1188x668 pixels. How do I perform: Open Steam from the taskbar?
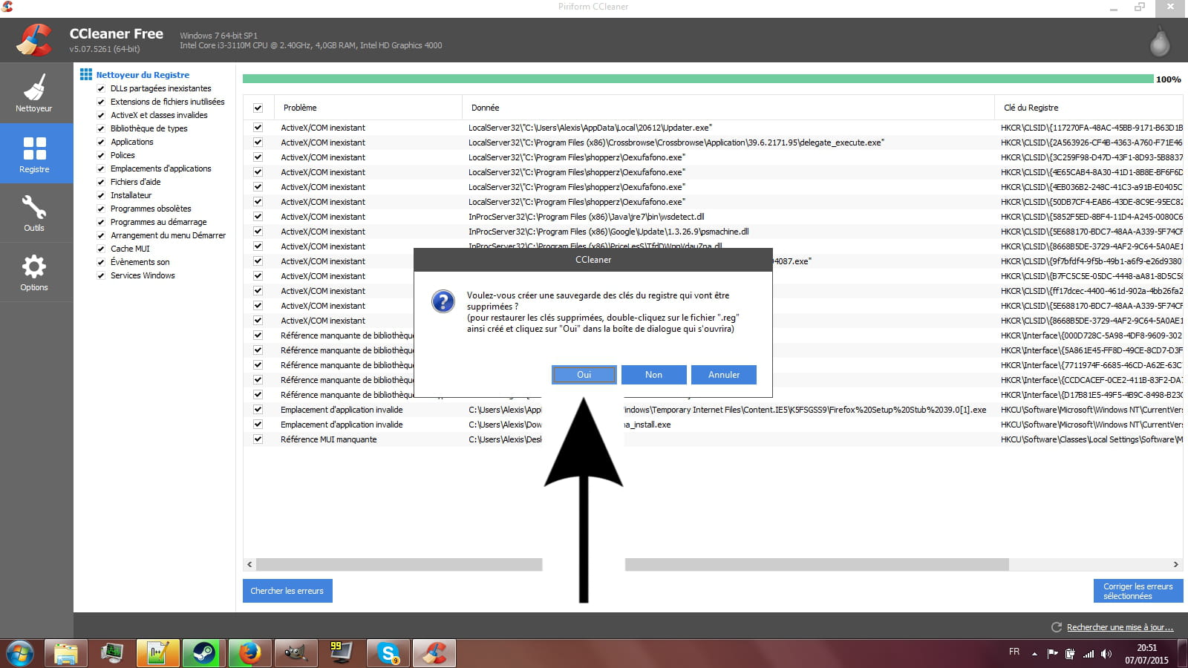coord(203,654)
